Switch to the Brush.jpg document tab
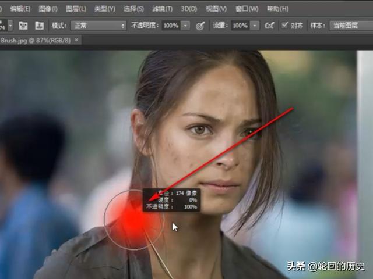The image size is (373, 279). [x=36, y=40]
